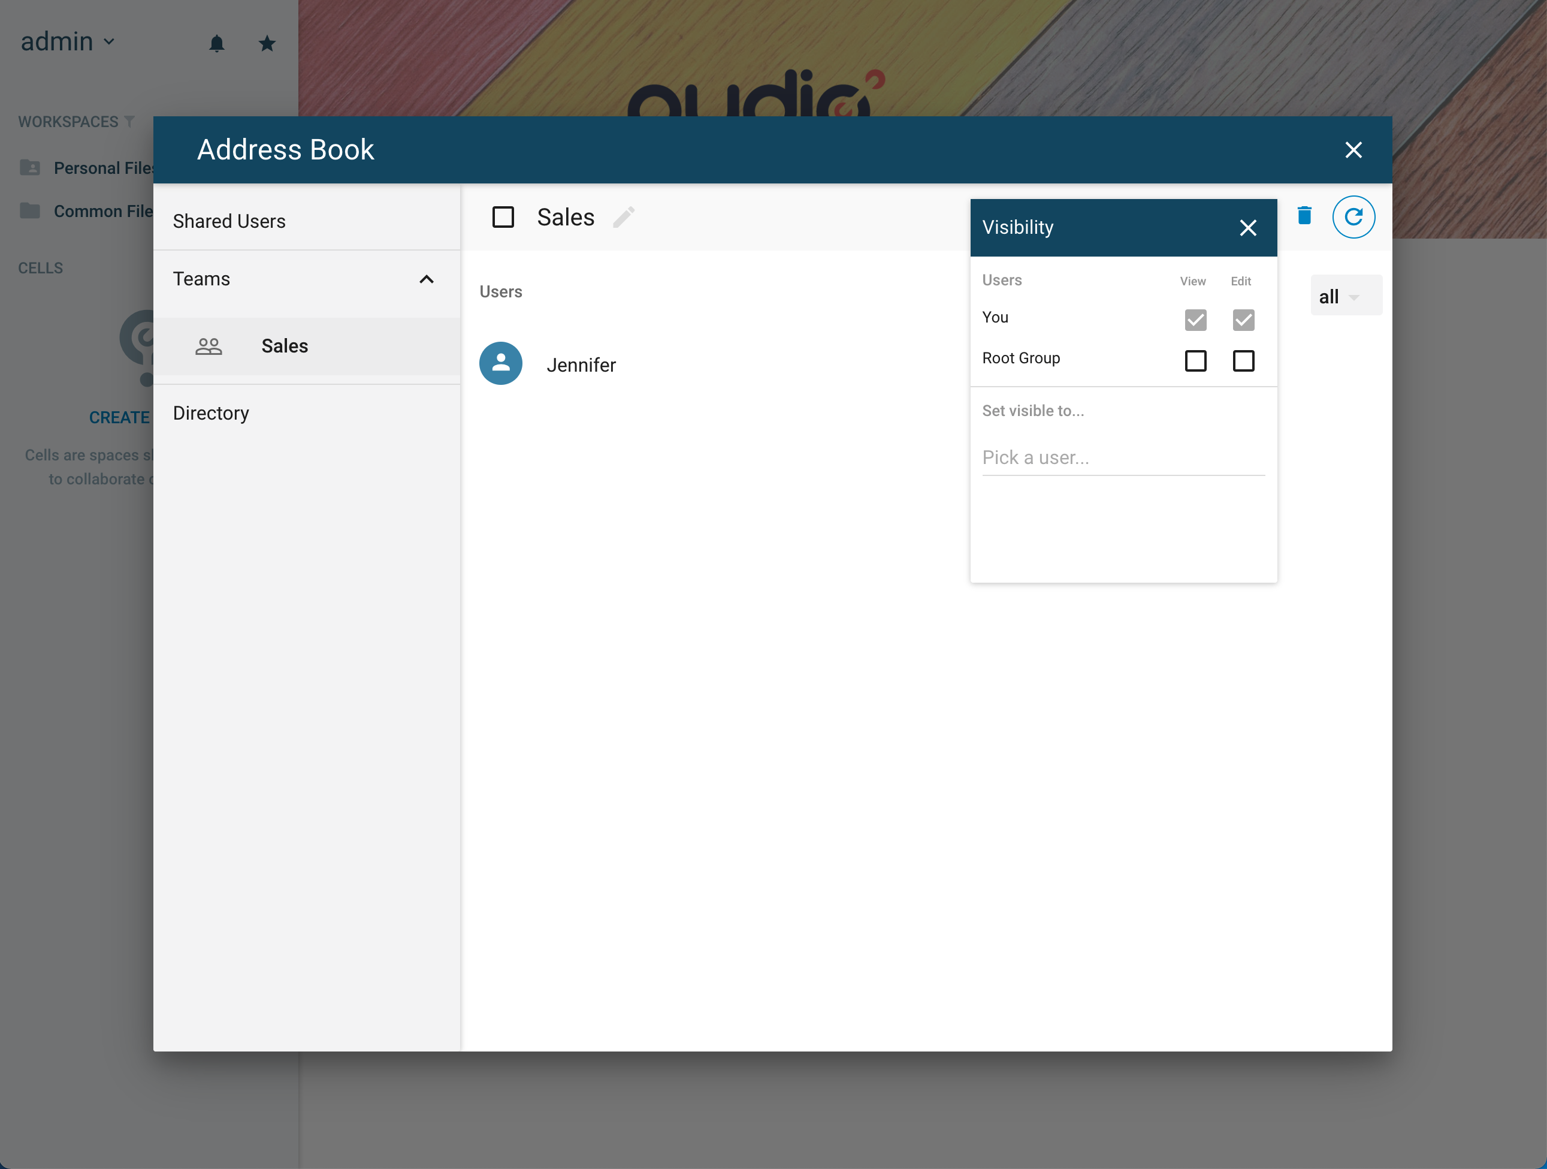The image size is (1547, 1169).
Task: Open the Shared Users section
Action: tap(306, 221)
